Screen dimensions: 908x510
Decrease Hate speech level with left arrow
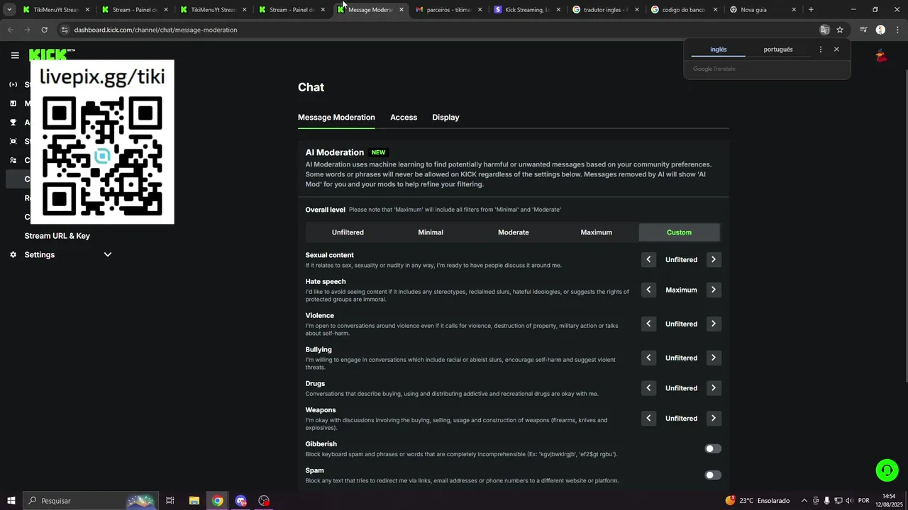(648, 290)
